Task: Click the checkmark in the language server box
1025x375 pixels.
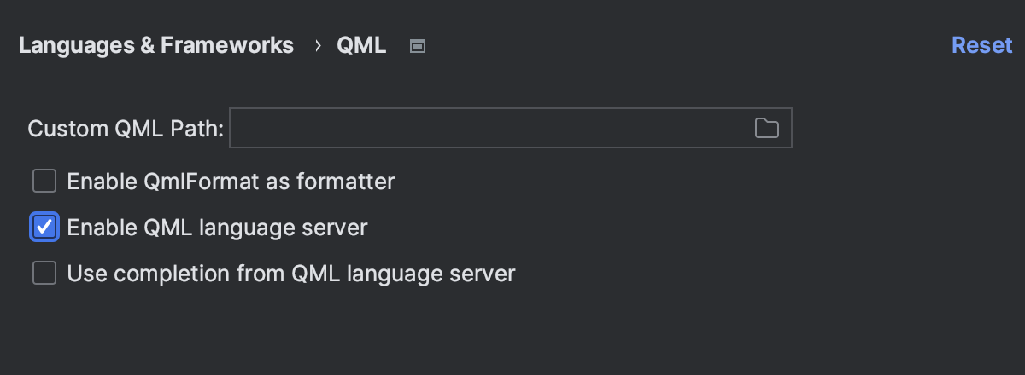Action: click(x=44, y=228)
